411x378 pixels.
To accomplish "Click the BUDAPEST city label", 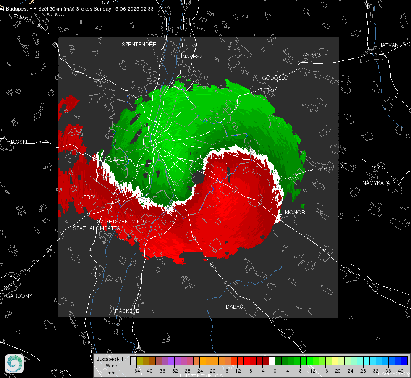I will tap(210, 157).
